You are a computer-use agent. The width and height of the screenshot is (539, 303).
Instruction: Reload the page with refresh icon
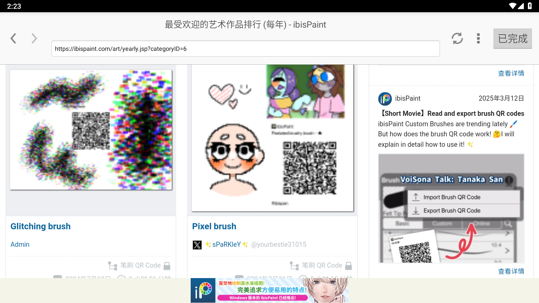(x=457, y=38)
